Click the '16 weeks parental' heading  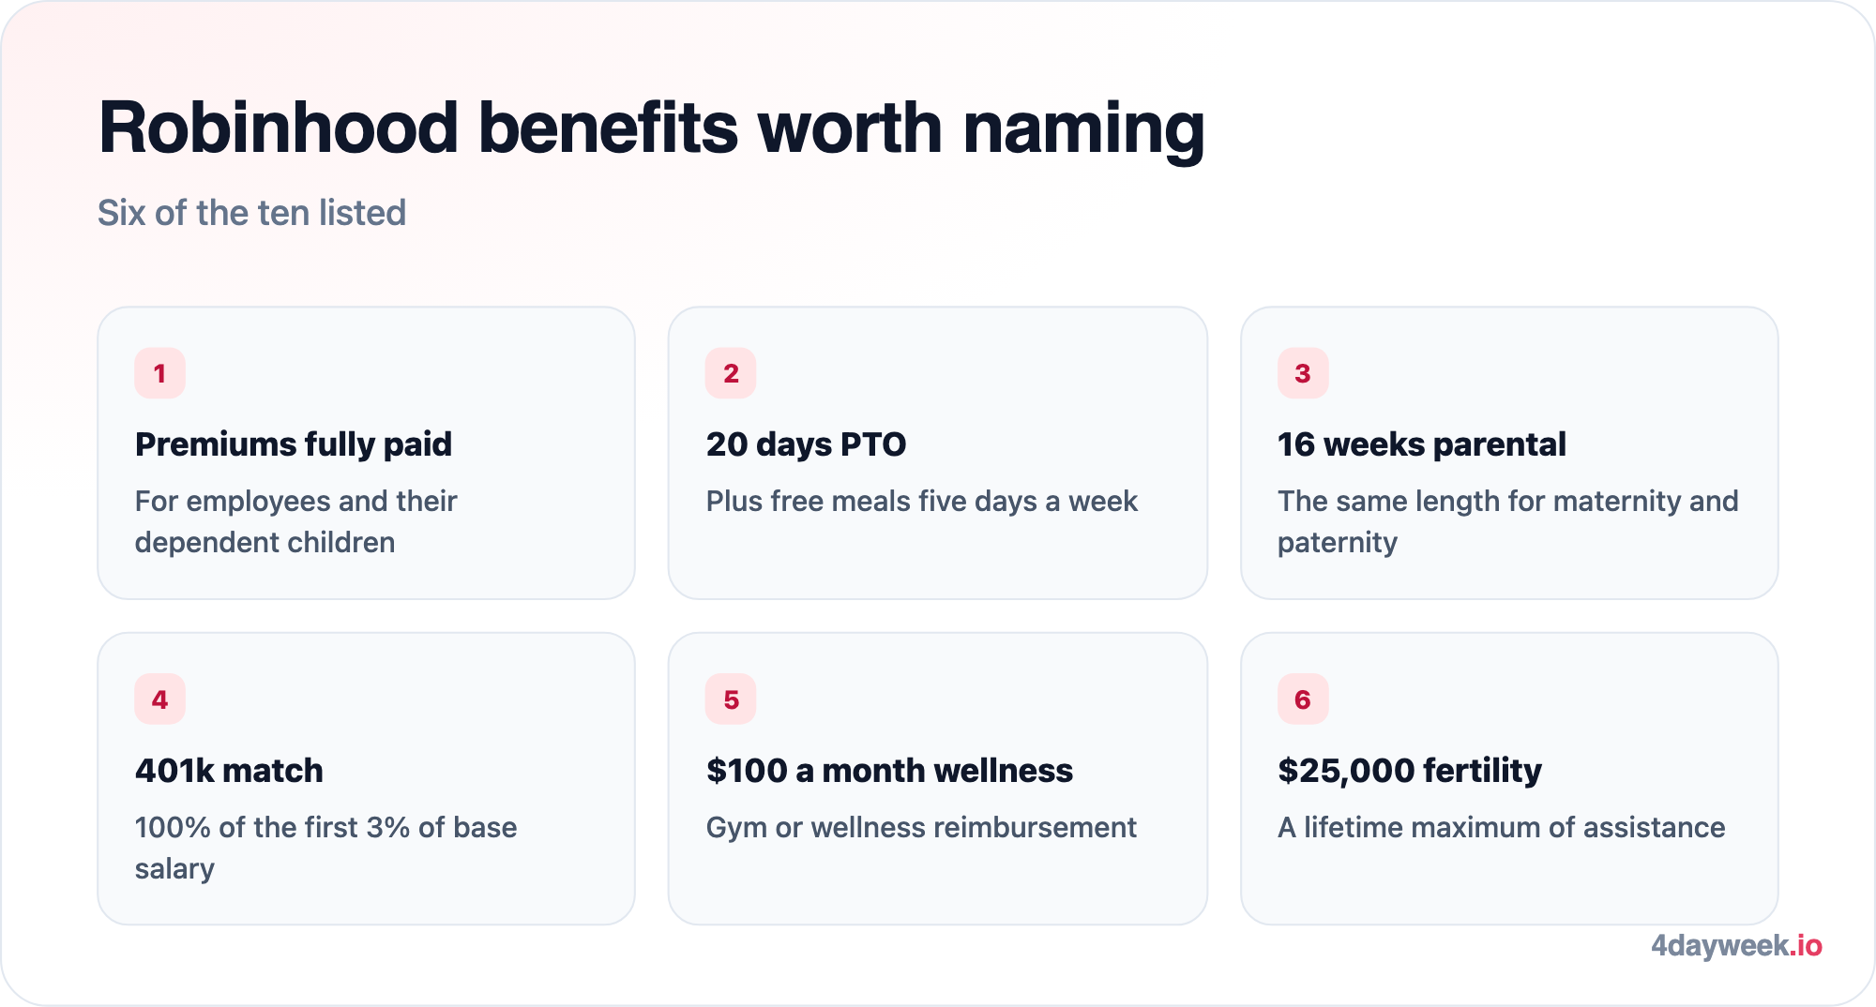pos(1422,444)
